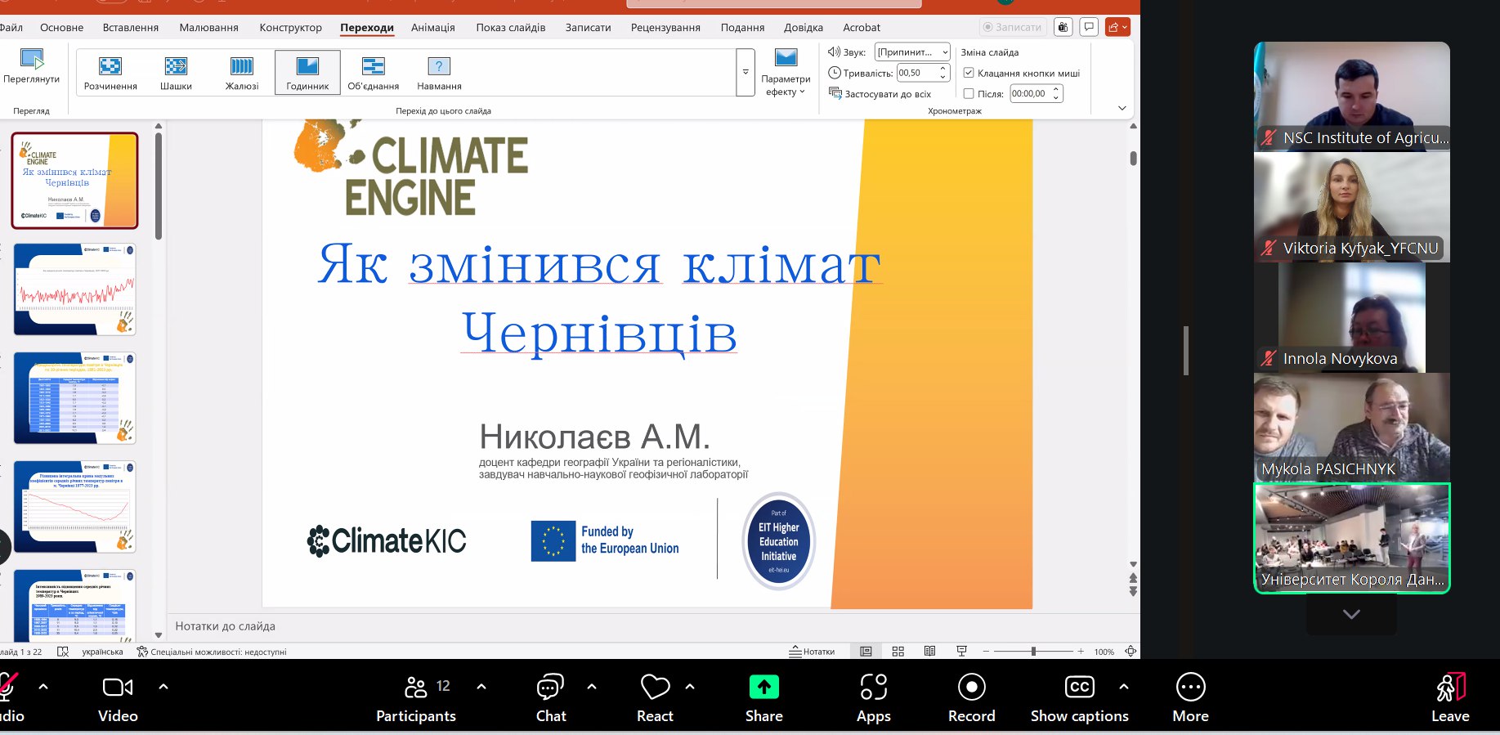Image resolution: width=1500 pixels, height=735 pixels.
Task: Click the zoom slider handle
Action: [1033, 652]
